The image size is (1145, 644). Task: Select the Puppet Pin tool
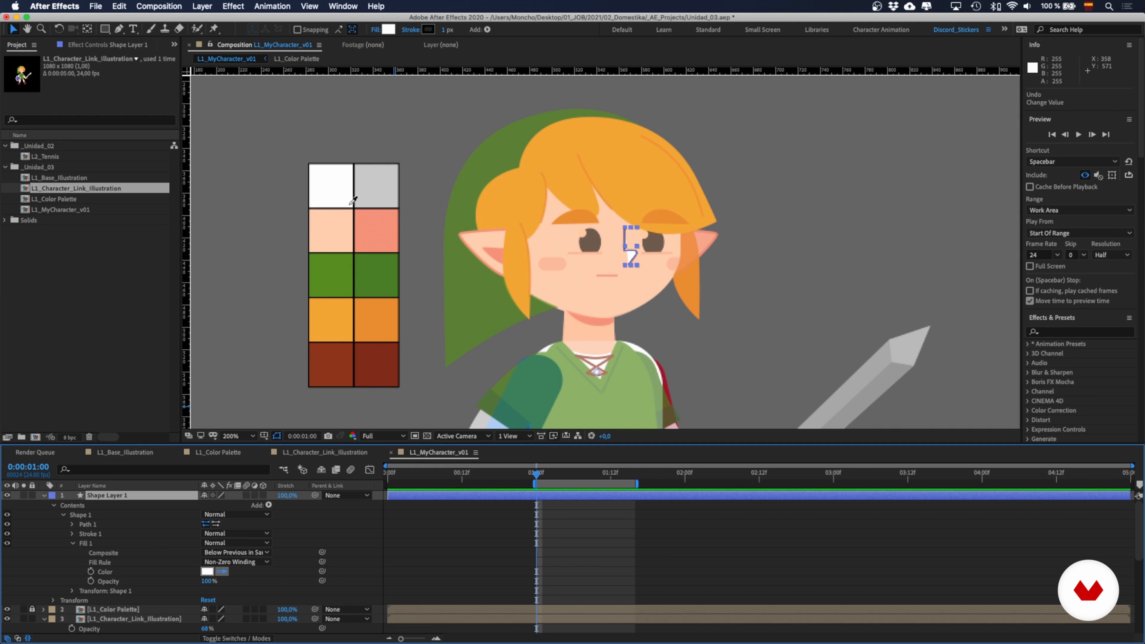tap(214, 29)
